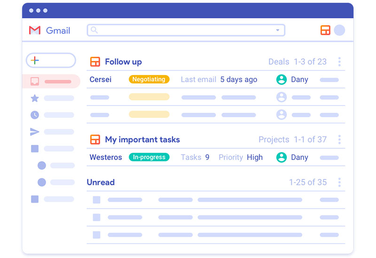The height and width of the screenshot is (258, 376).
Task: Check the first unread email checkbox
Action: (96, 200)
